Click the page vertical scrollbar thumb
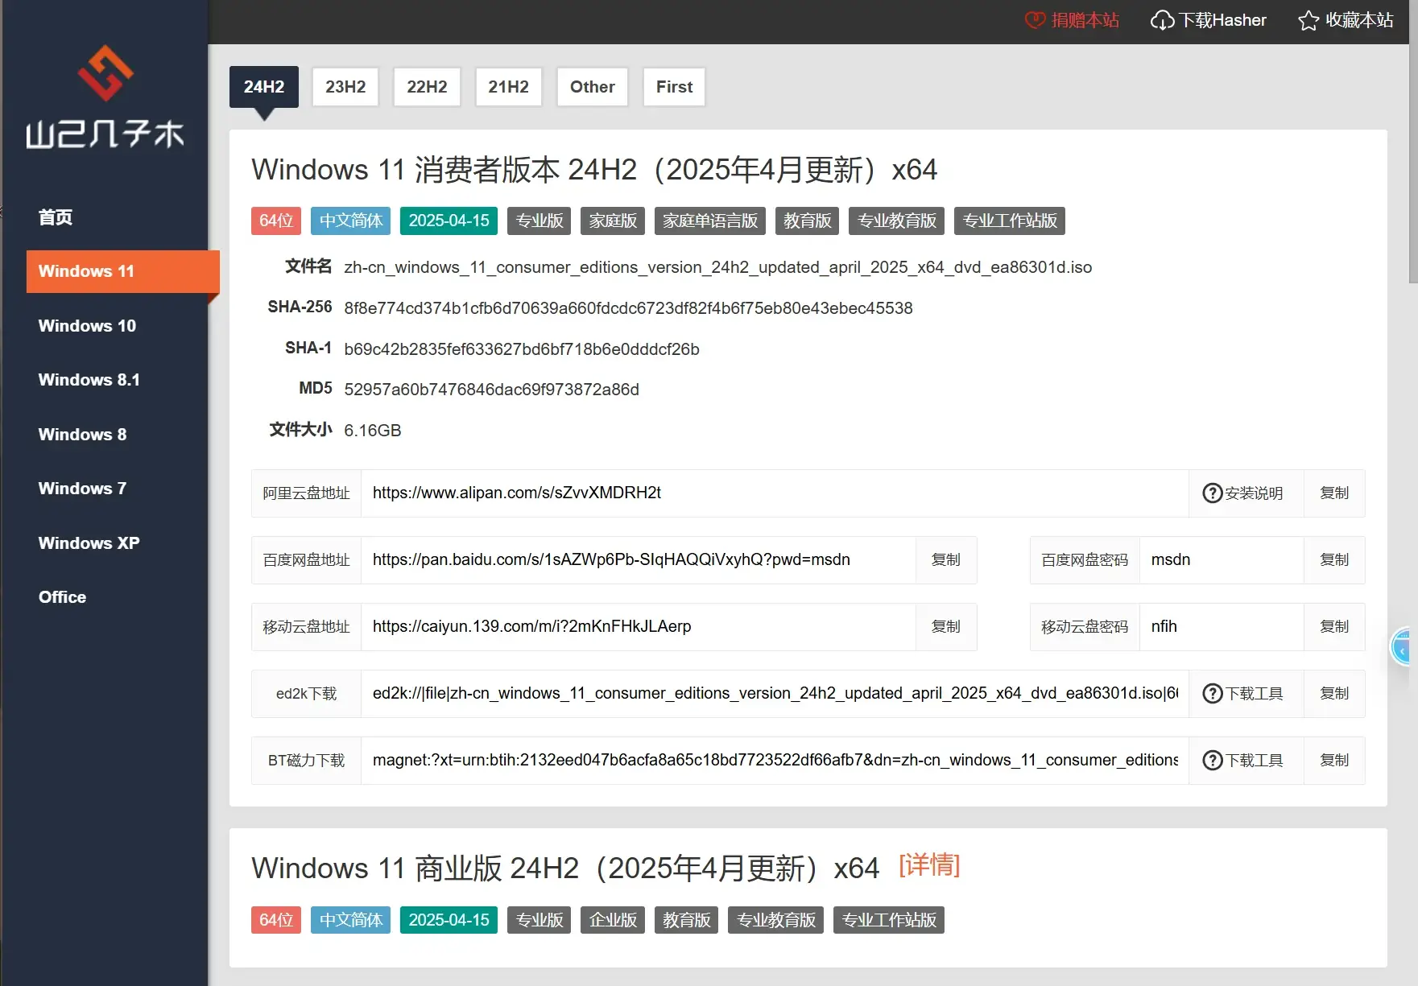1418x986 pixels. [1413, 142]
